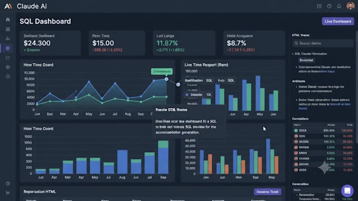
Task: Click the $24.300 stat value
Action: [x=37, y=43]
